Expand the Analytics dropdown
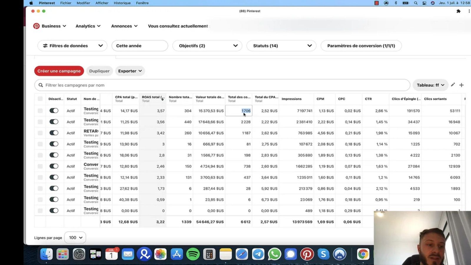The height and width of the screenshot is (265, 471). coord(88,26)
